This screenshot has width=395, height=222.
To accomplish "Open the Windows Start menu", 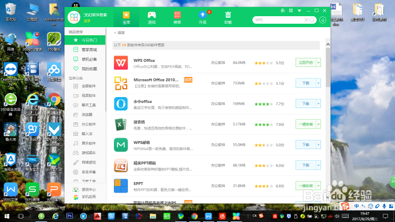I will pos(7,216).
